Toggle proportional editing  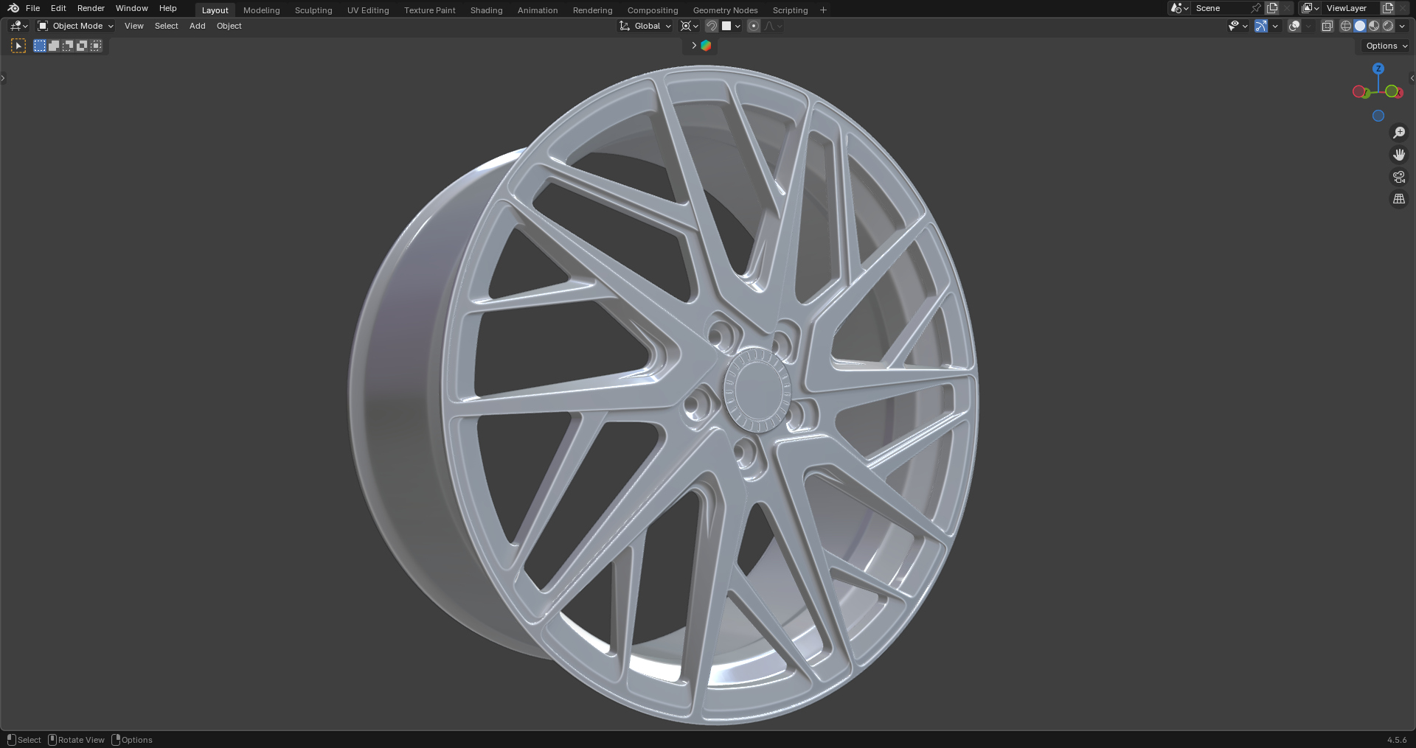[753, 26]
